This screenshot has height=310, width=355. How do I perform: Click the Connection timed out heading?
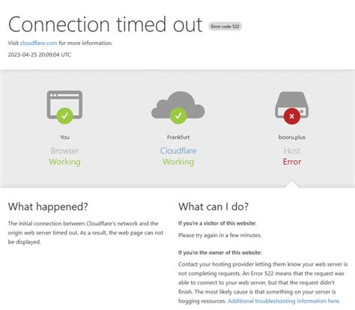point(105,25)
